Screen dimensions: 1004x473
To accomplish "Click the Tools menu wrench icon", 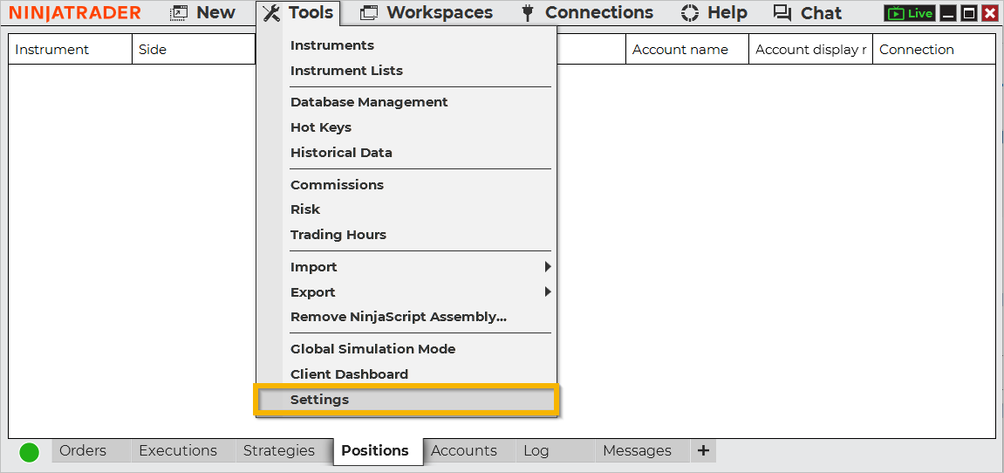I will pyautogui.click(x=272, y=13).
